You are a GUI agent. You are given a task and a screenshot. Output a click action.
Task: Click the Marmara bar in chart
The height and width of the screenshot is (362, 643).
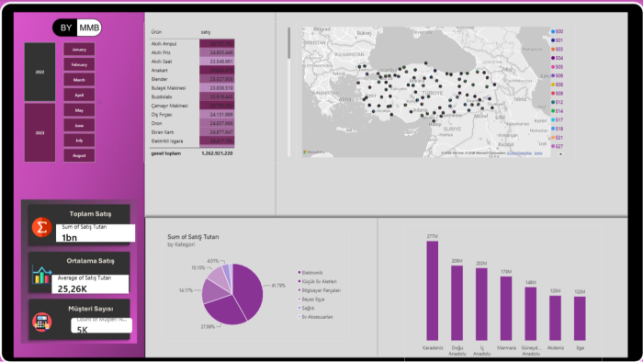[506, 309]
